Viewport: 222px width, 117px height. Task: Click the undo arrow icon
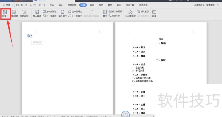pos(36,5)
